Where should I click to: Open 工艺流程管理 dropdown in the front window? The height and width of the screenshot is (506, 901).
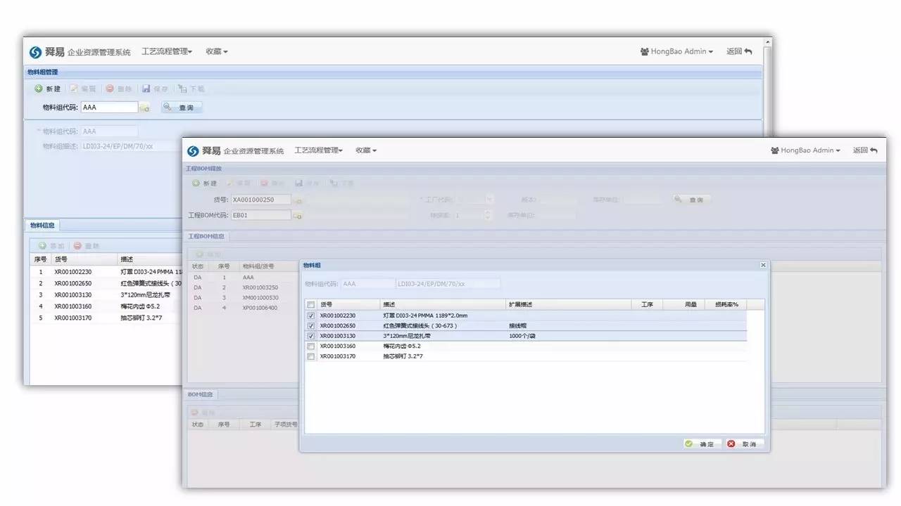click(x=318, y=150)
